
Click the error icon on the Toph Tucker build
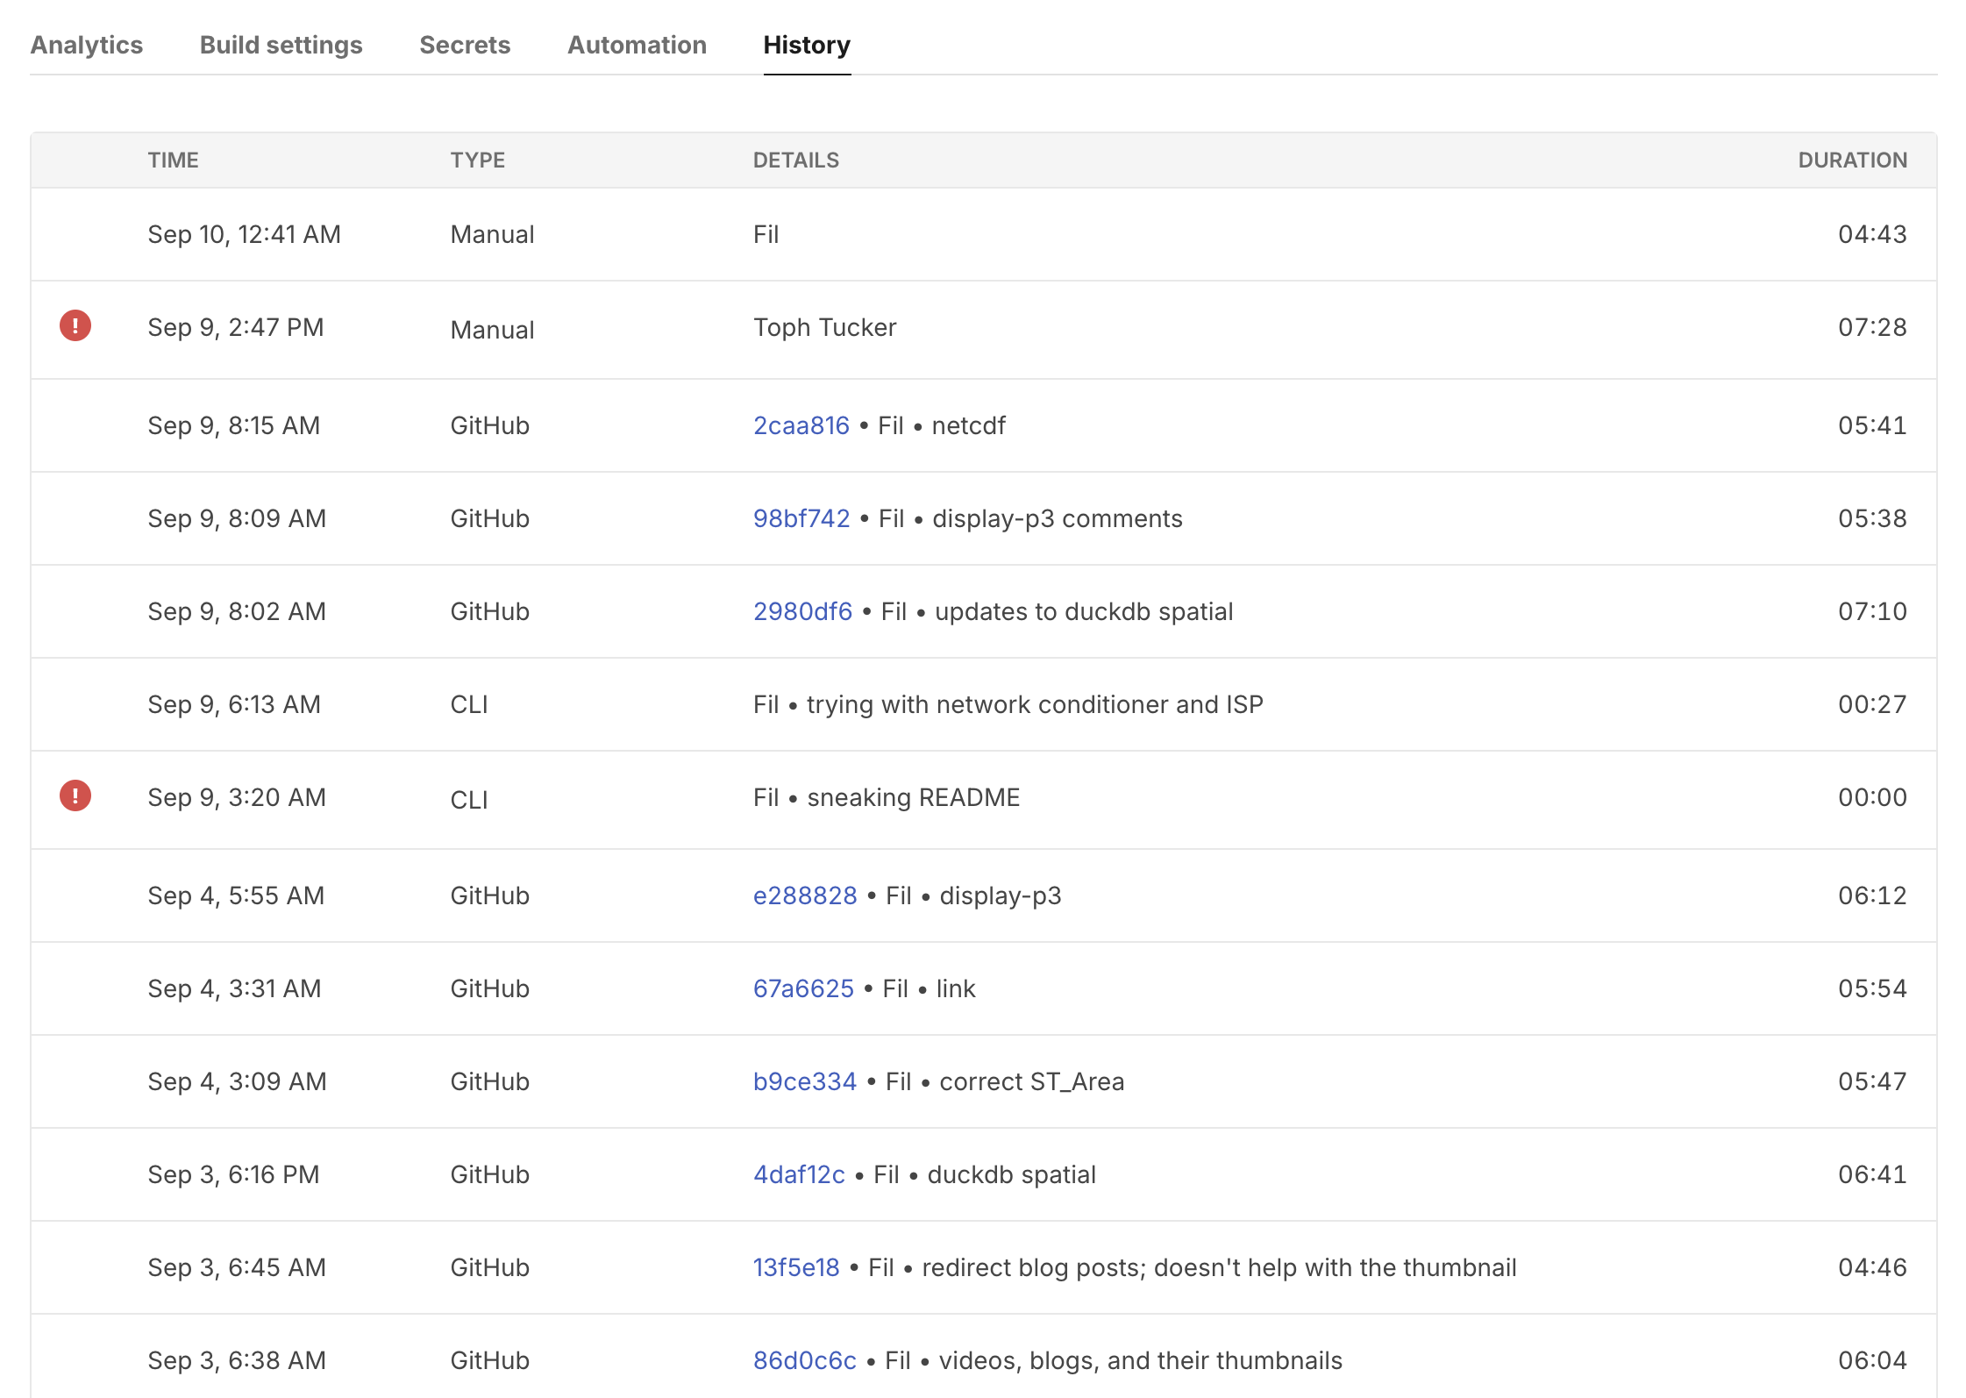point(75,326)
